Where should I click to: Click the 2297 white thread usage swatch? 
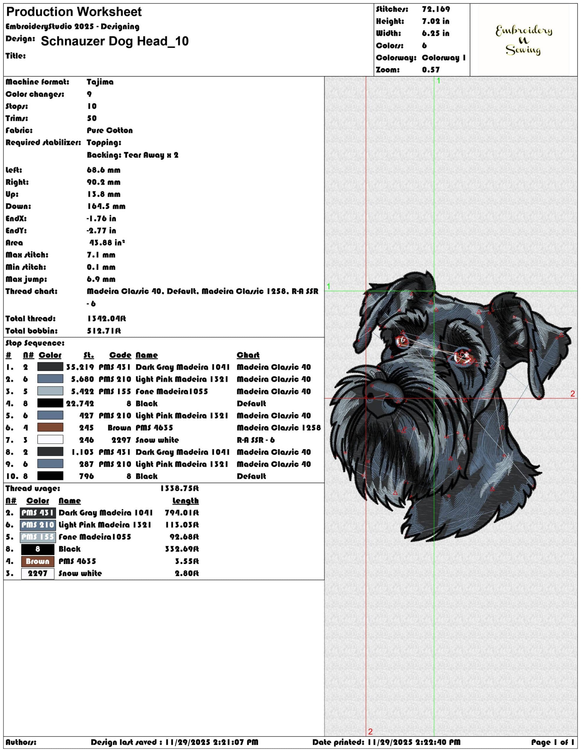point(38,574)
